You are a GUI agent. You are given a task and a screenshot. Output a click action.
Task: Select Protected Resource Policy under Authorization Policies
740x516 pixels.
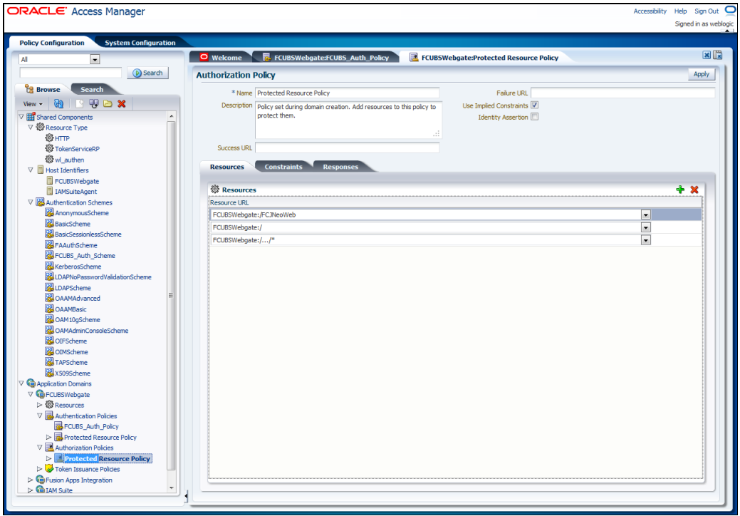(x=108, y=458)
